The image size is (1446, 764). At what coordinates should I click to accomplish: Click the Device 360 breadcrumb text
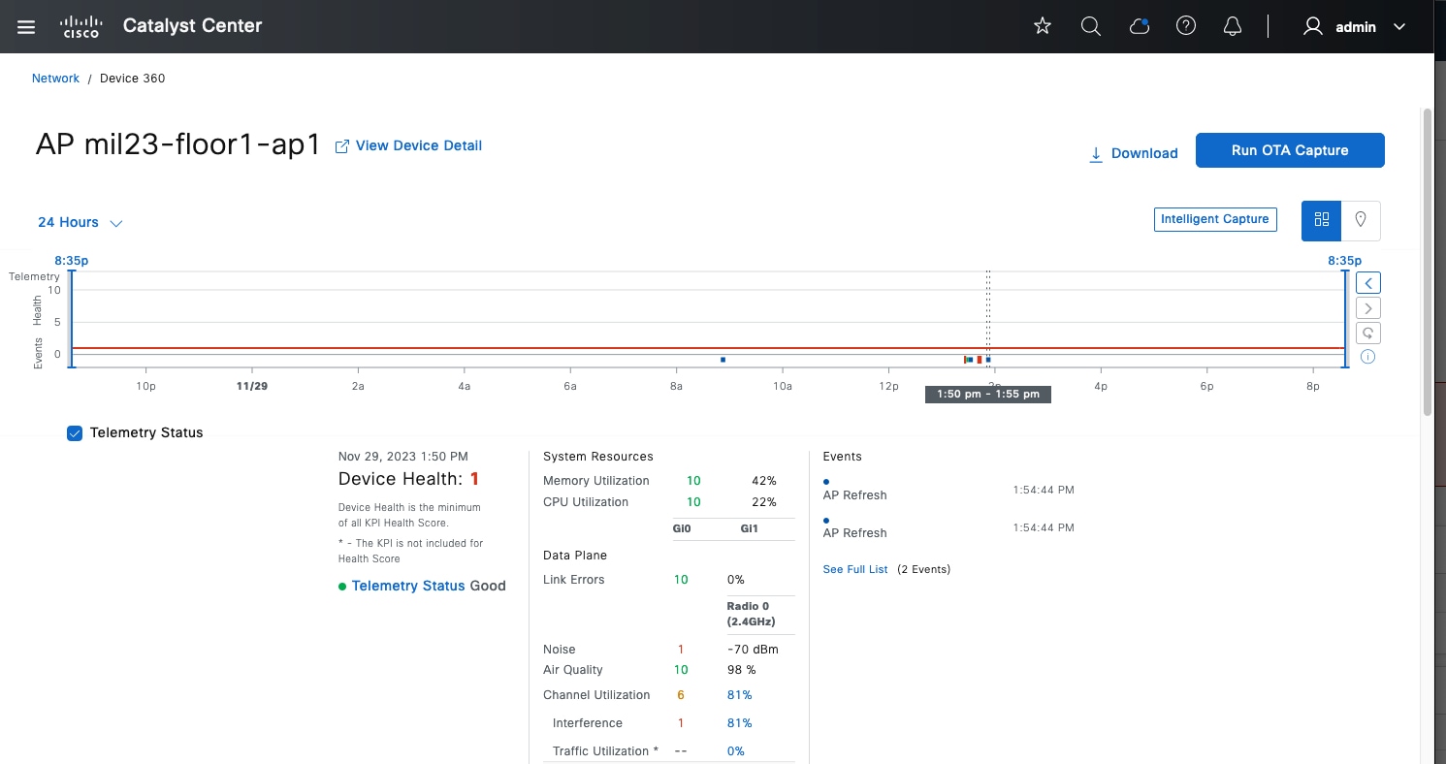(x=133, y=79)
